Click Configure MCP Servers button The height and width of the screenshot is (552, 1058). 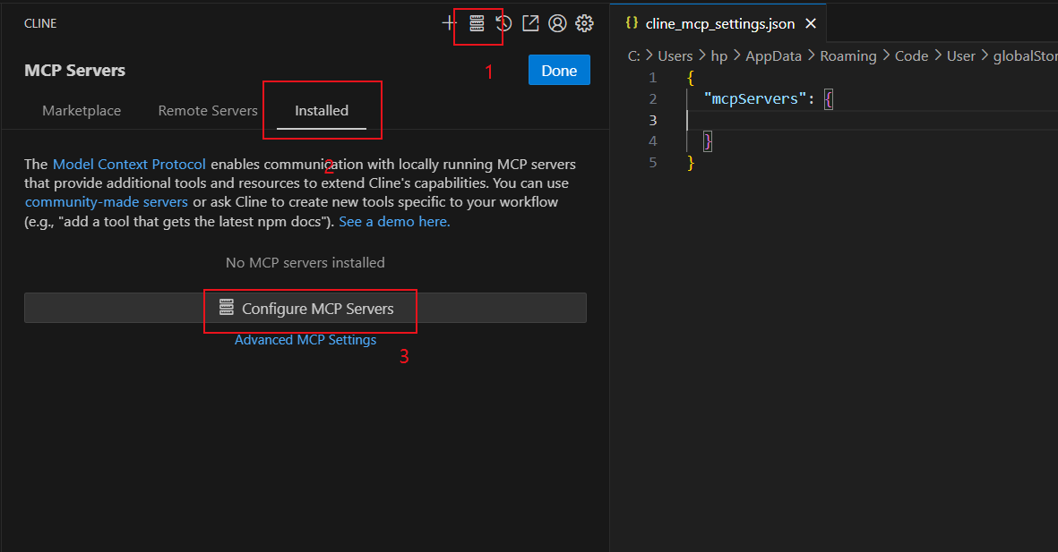305,308
